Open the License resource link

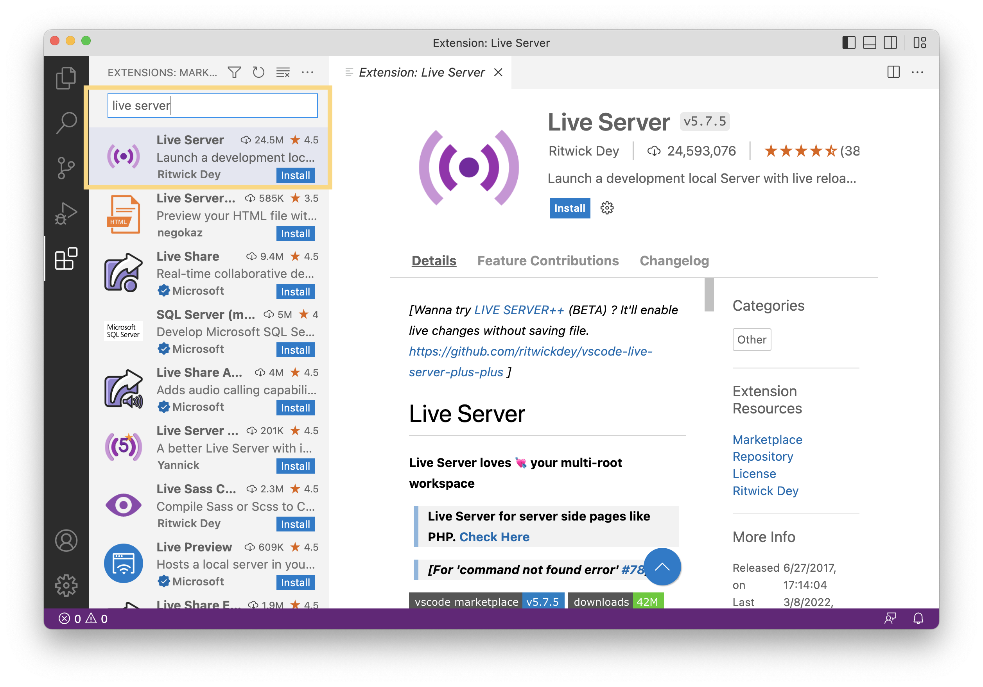754,474
